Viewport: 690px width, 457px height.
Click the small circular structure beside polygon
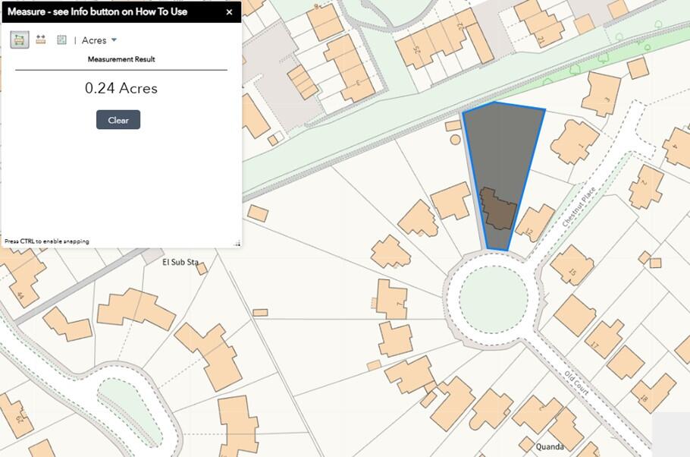coord(455,139)
